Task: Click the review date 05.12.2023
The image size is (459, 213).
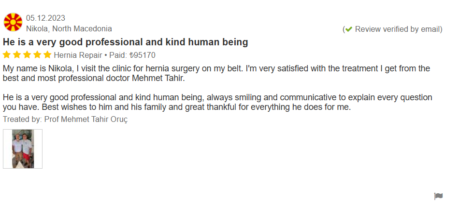Action: pyautogui.click(x=45, y=18)
